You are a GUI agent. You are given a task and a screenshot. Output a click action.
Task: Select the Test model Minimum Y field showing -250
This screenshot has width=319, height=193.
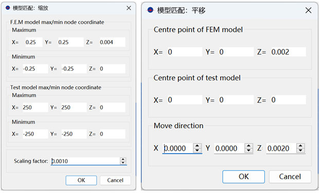(x=74, y=134)
